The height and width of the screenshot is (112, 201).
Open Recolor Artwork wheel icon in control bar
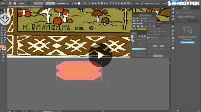coord(85,3)
